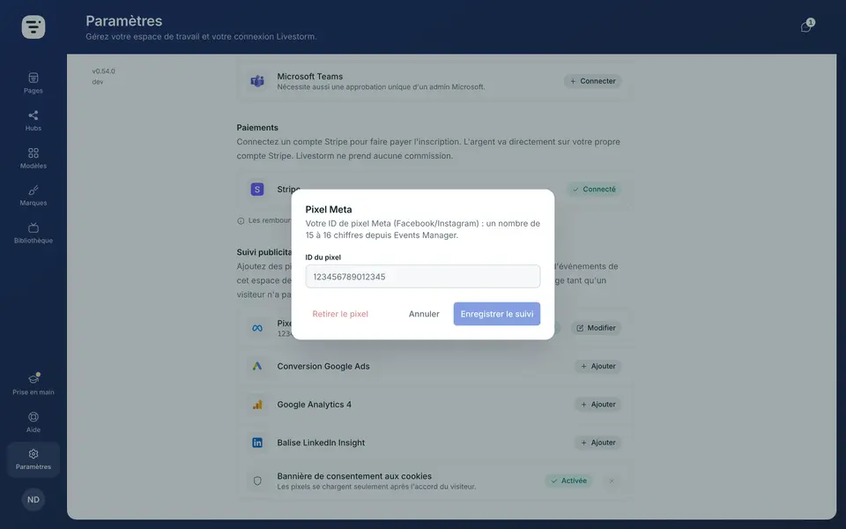Screen dimensions: 846x529
Task: Click the refund info circle icon
Action: tap(241, 220)
